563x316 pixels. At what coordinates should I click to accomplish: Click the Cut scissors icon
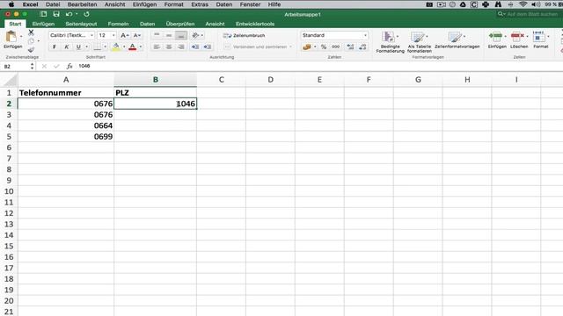coord(32,33)
